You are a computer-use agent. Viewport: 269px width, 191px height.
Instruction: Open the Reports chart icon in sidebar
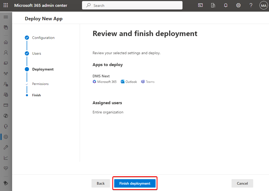pyautogui.click(x=6, y=158)
